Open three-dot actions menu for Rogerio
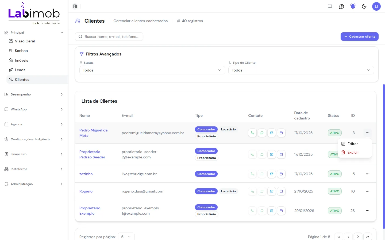385x240 pixels. coord(368,191)
